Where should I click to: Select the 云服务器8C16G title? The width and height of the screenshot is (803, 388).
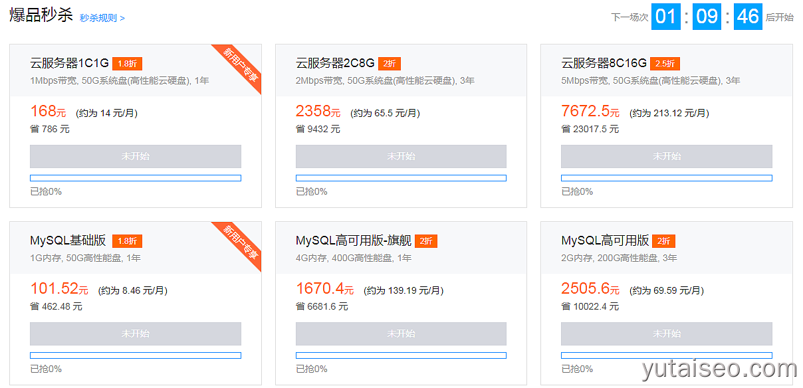[x=604, y=63]
